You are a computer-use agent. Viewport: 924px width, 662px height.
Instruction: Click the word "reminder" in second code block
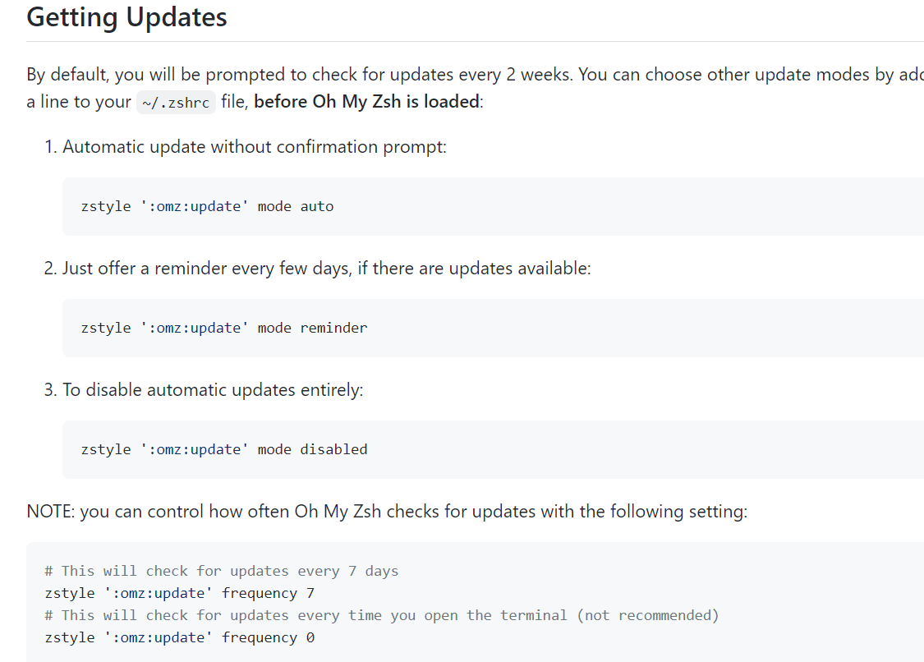[x=333, y=328]
